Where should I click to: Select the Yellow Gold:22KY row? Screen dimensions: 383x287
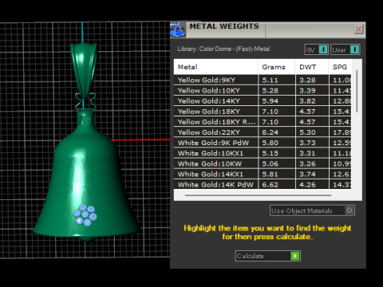[x=263, y=132]
